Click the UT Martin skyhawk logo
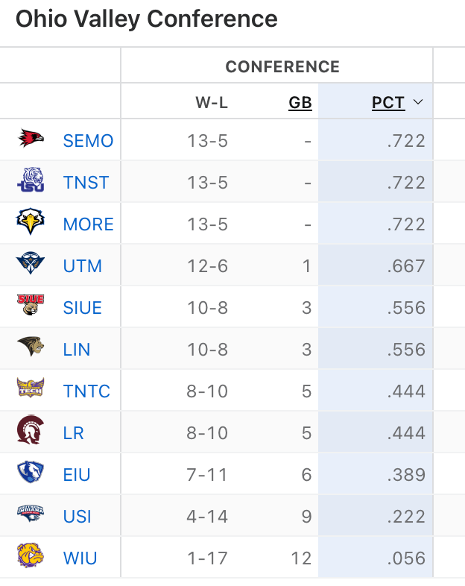The height and width of the screenshot is (586, 465). [31, 265]
